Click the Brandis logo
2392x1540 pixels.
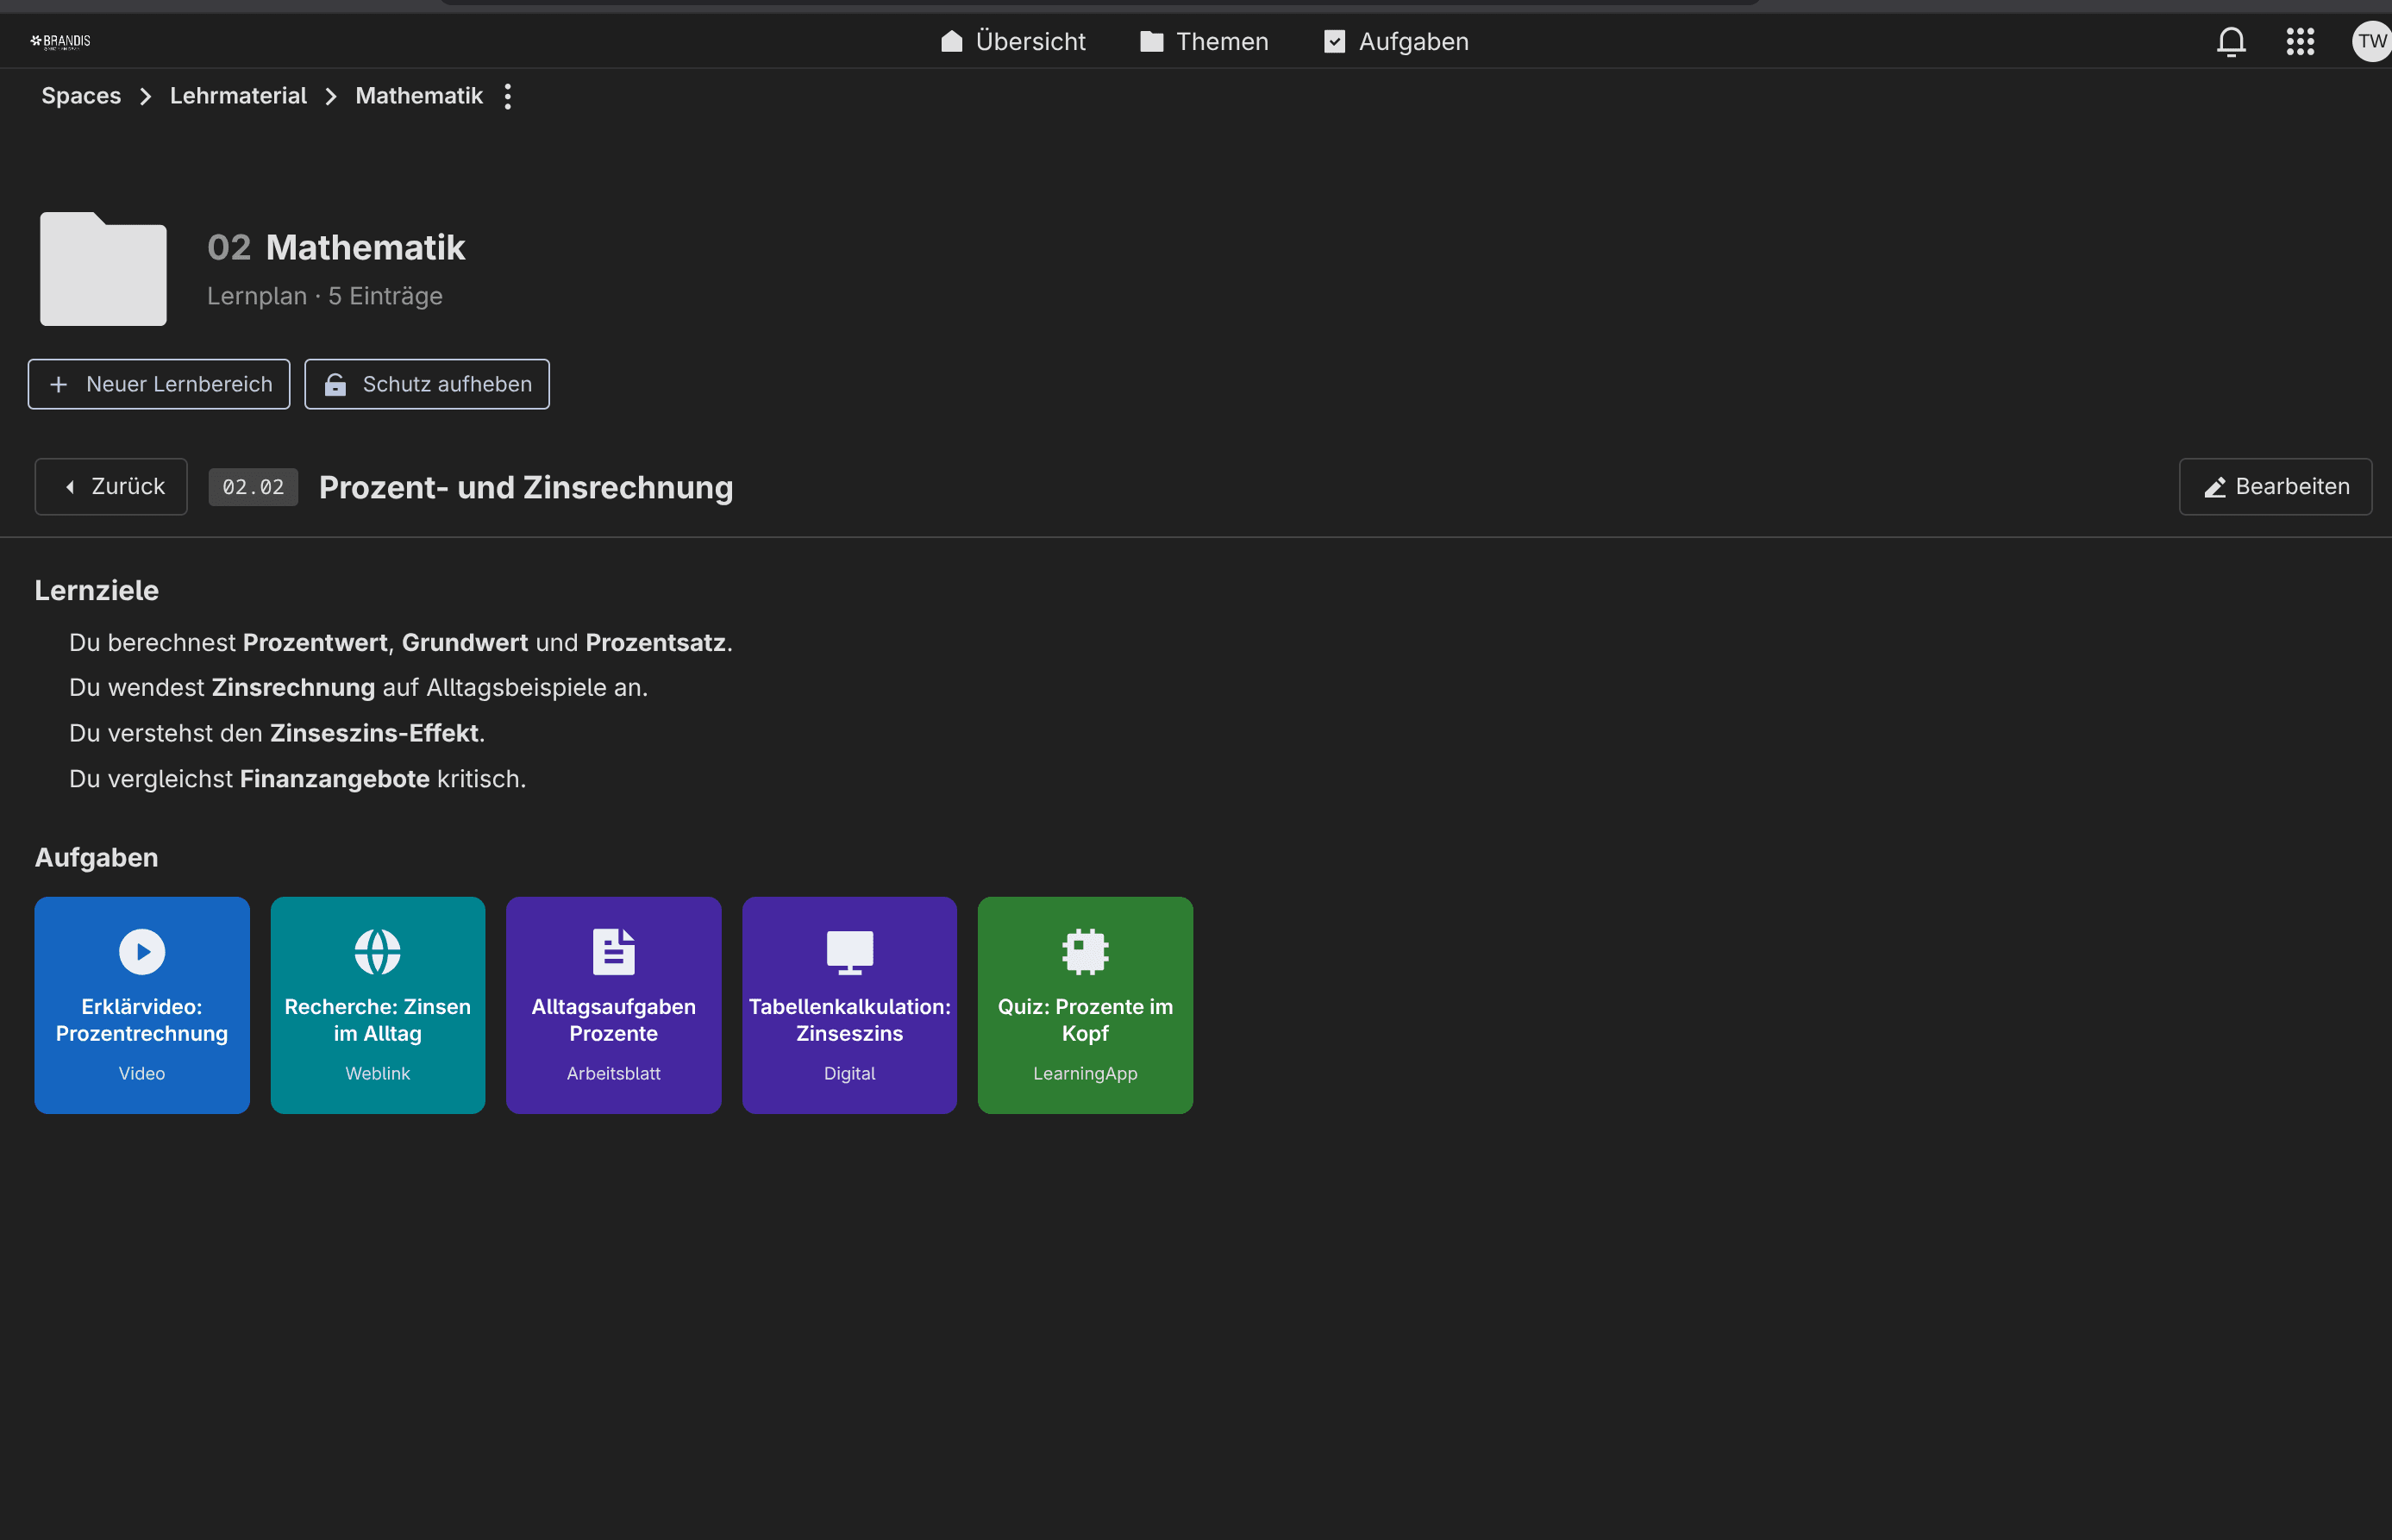point(60,41)
